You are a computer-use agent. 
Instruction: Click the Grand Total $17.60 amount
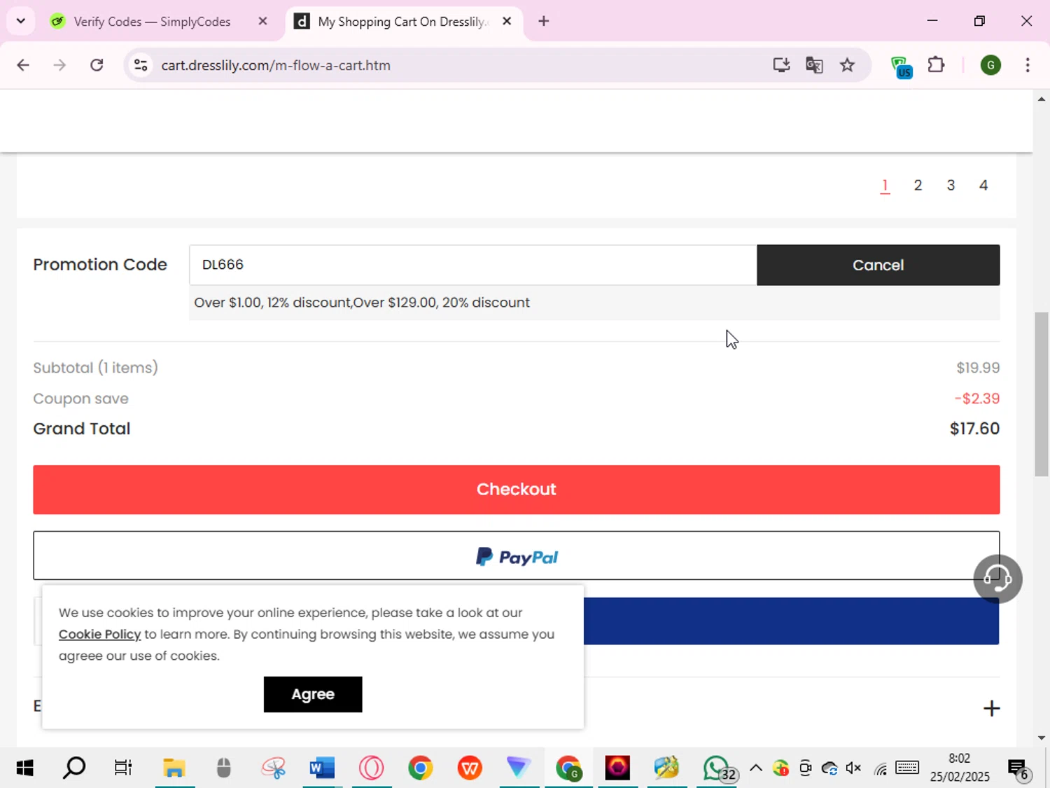(x=974, y=429)
